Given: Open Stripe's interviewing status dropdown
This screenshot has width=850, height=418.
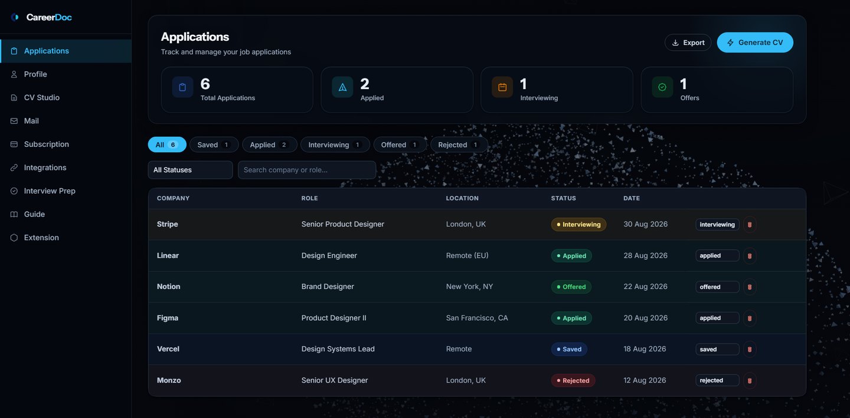Looking at the screenshot, I should coord(717,225).
